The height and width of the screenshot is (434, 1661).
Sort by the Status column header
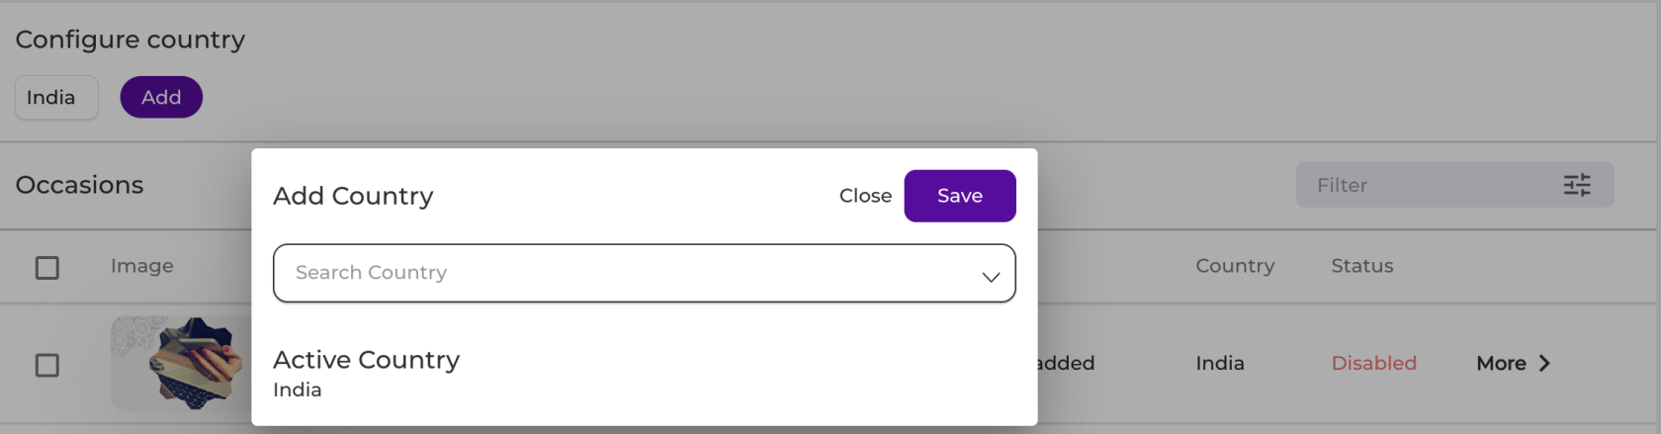[1361, 266]
